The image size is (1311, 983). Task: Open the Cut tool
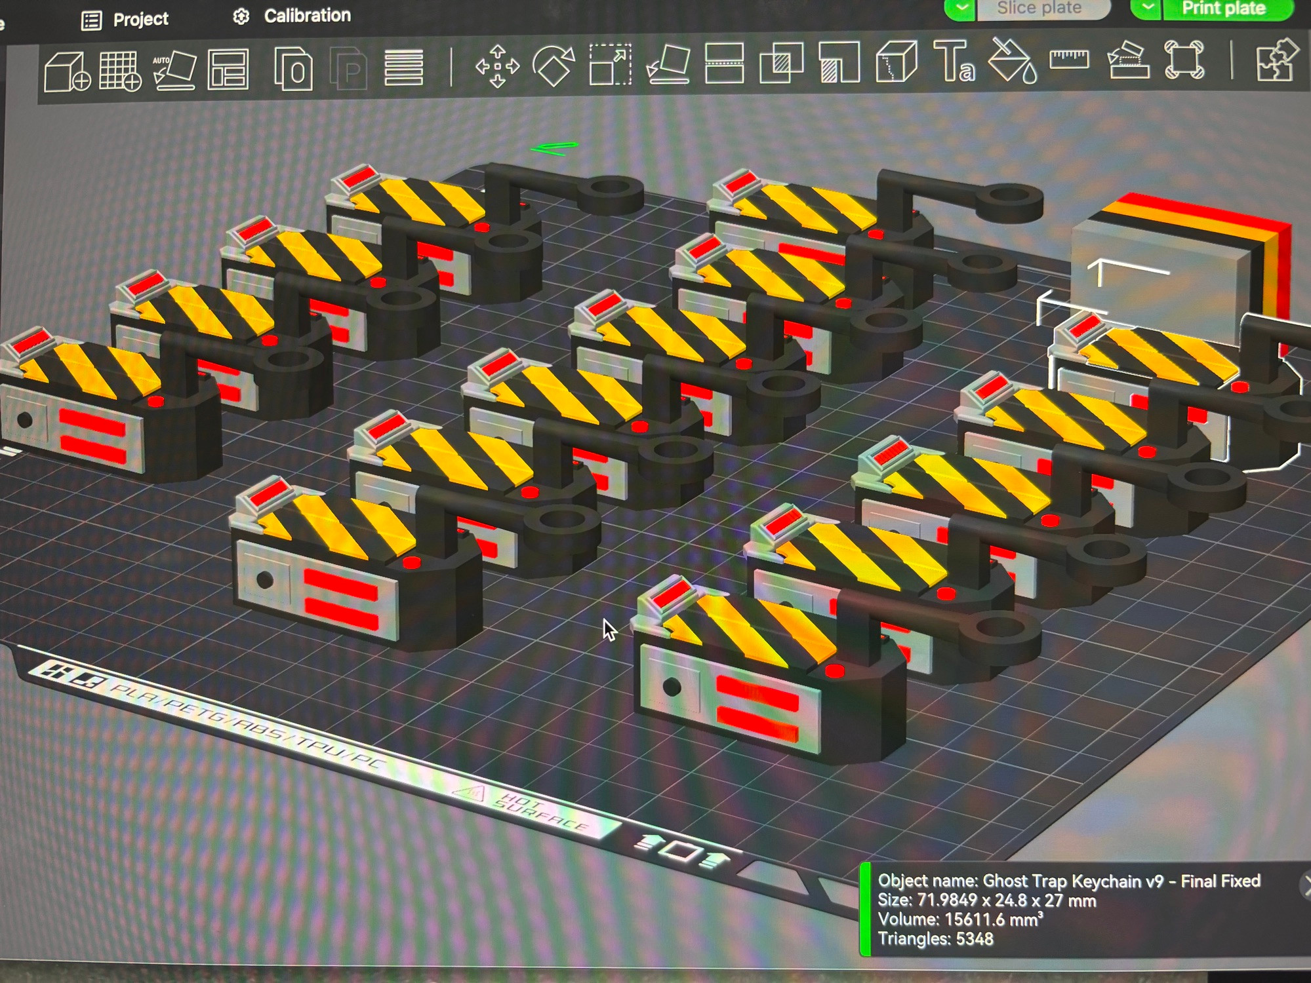724,64
